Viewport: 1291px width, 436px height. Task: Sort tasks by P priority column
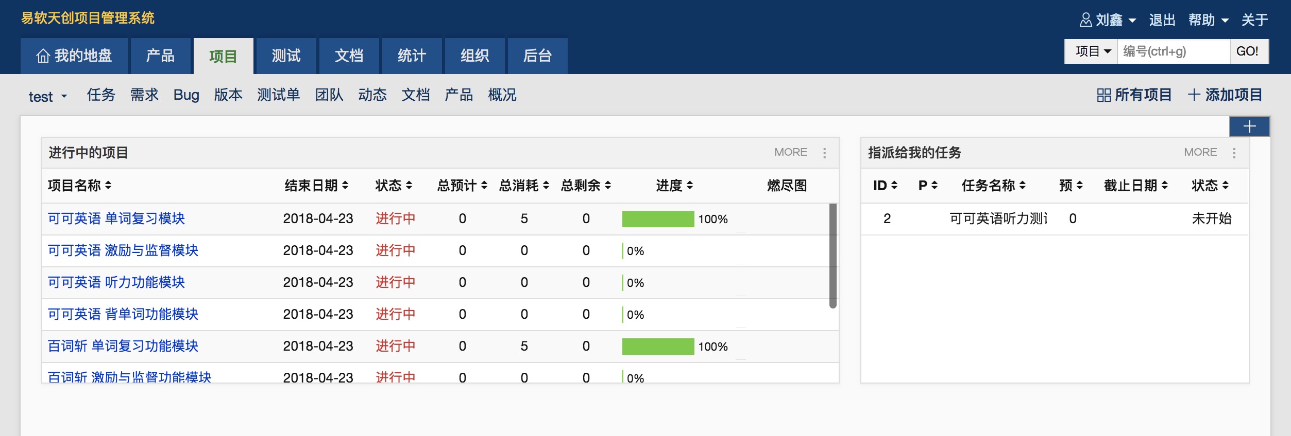pos(928,186)
